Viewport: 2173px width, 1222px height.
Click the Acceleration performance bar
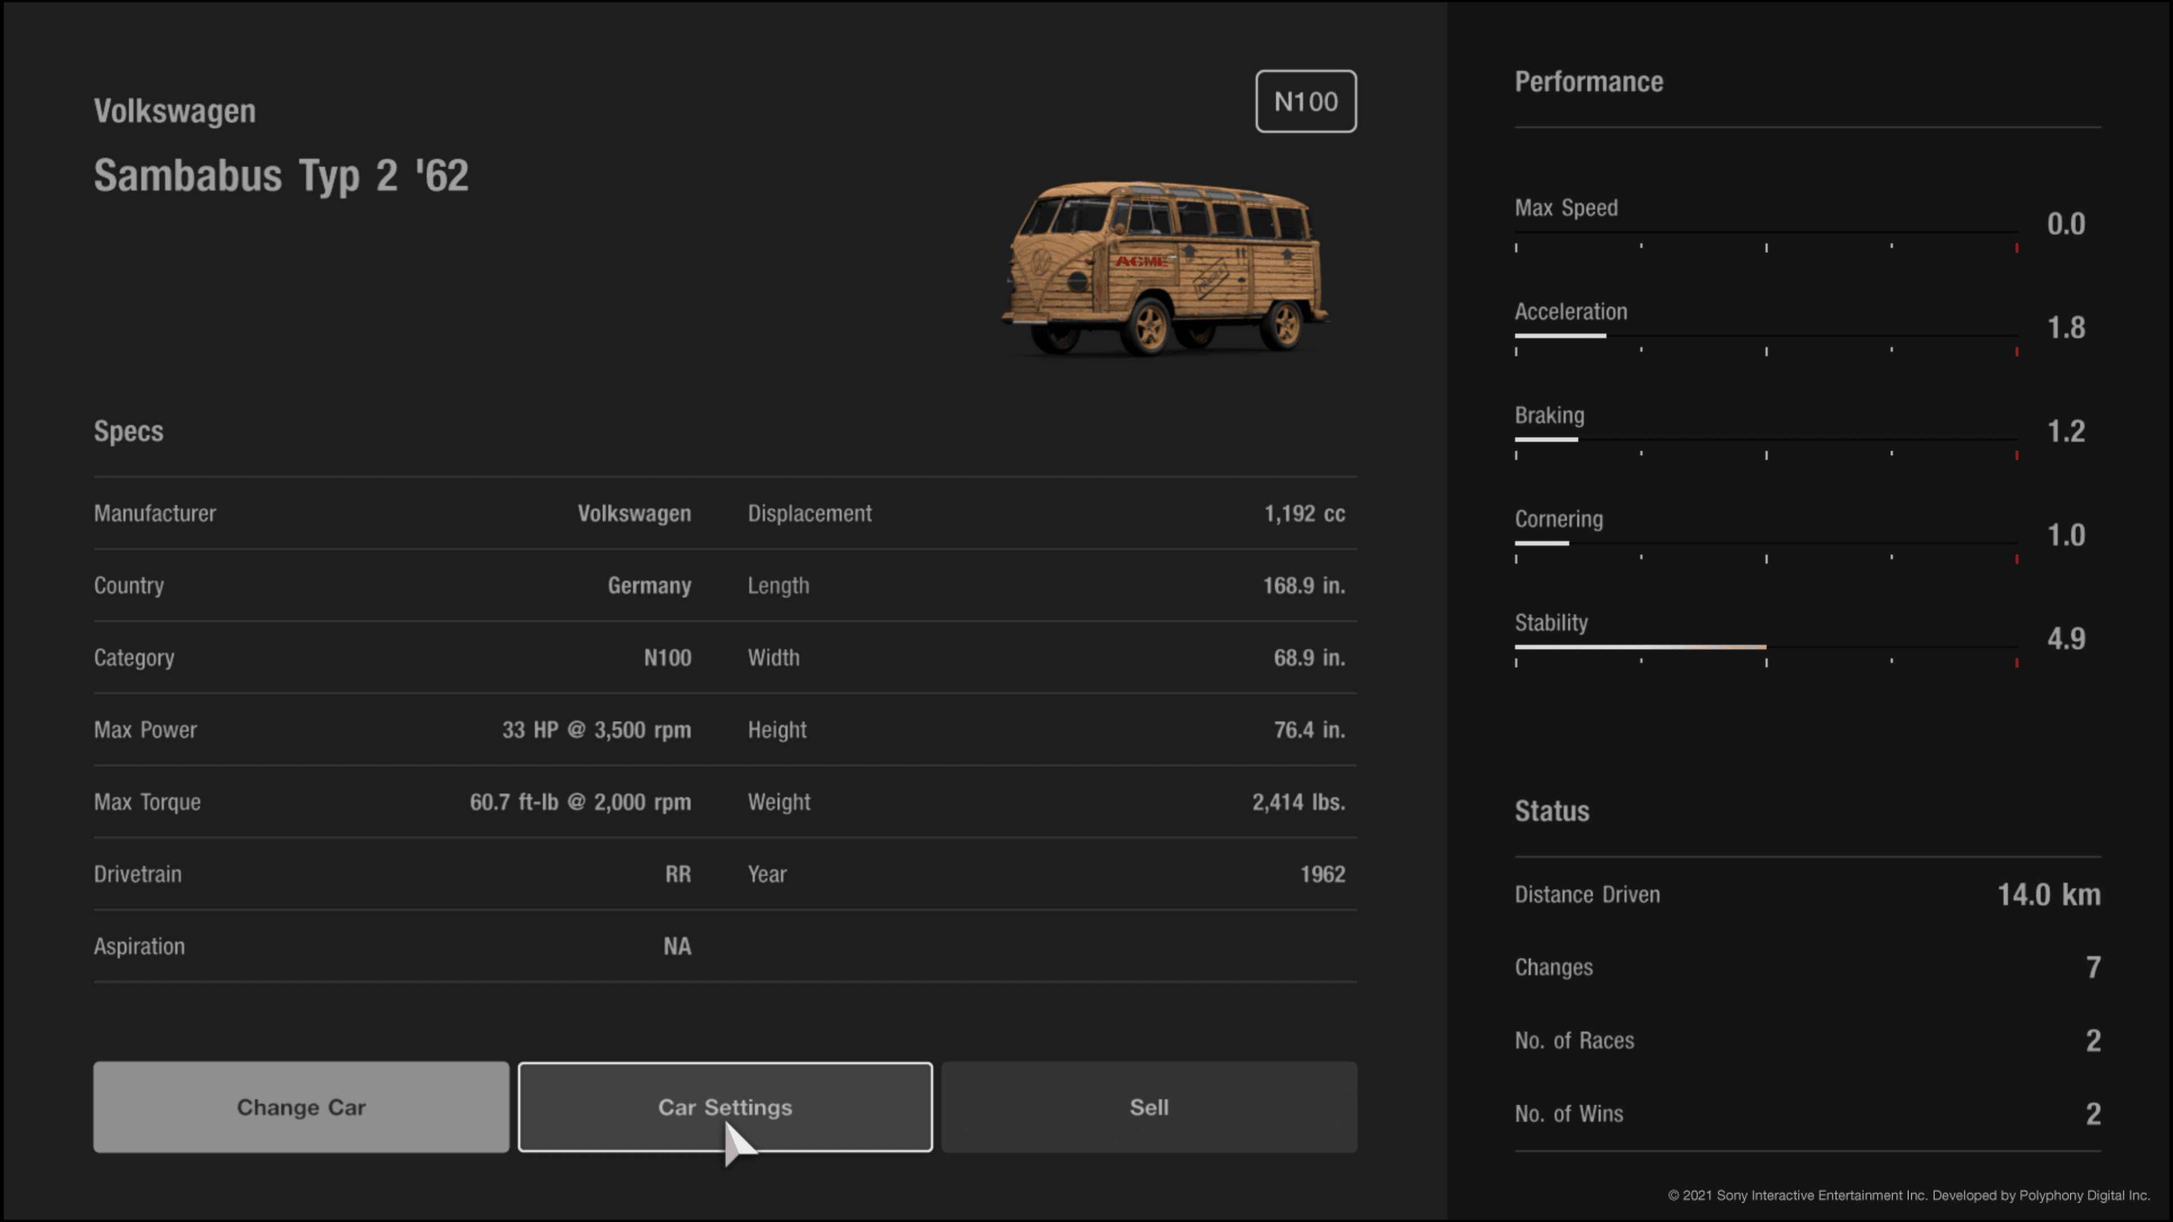pyautogui.click(x=1766, y=335)
